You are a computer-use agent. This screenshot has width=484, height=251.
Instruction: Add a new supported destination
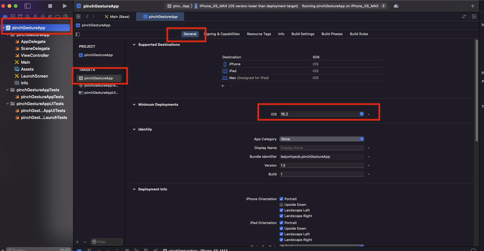(223, 86)
